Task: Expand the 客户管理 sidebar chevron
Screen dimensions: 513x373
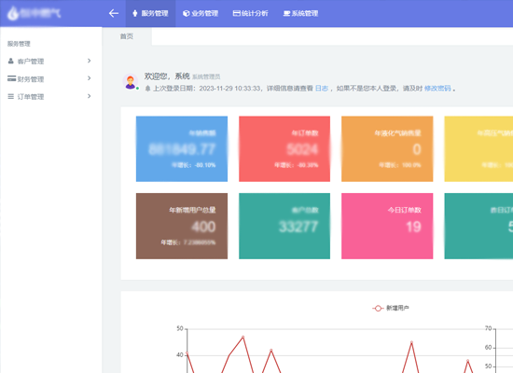Action: pyautogui.click(x=89, y=61)
